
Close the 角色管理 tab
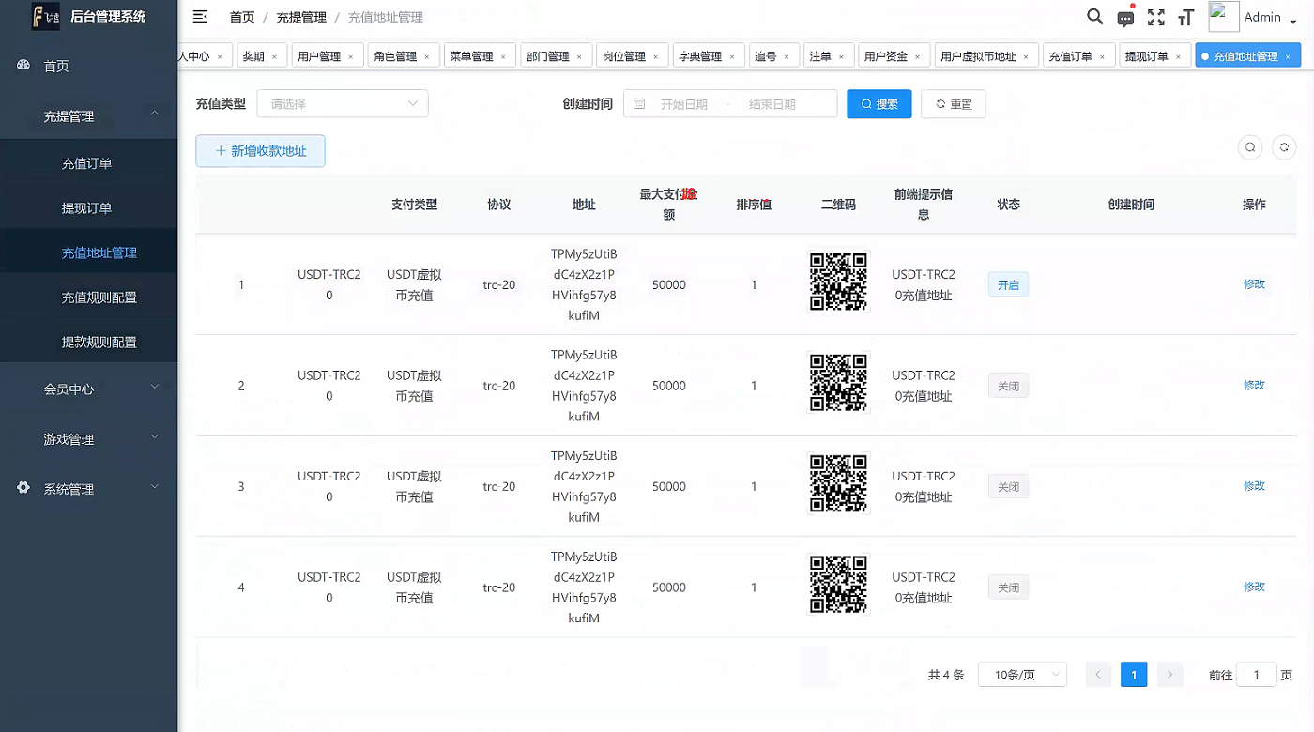click(427, 57)
